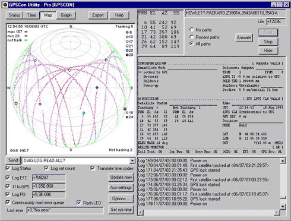291x221 pixels.
Task: Click the GPSCon app icon in title bar
Action: pos(5,5)
